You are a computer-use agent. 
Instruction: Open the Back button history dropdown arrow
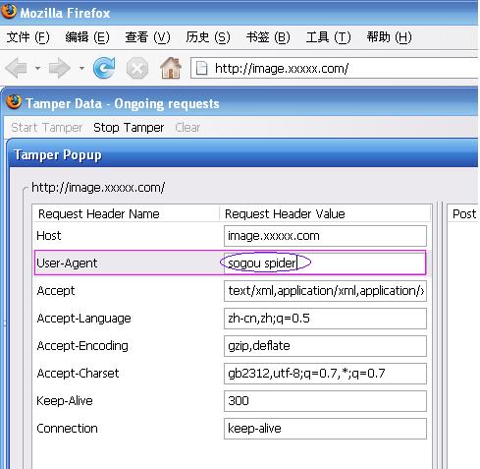37,68
